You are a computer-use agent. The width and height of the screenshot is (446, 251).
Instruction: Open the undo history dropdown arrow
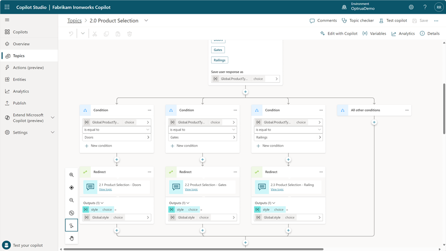(82, 33)
